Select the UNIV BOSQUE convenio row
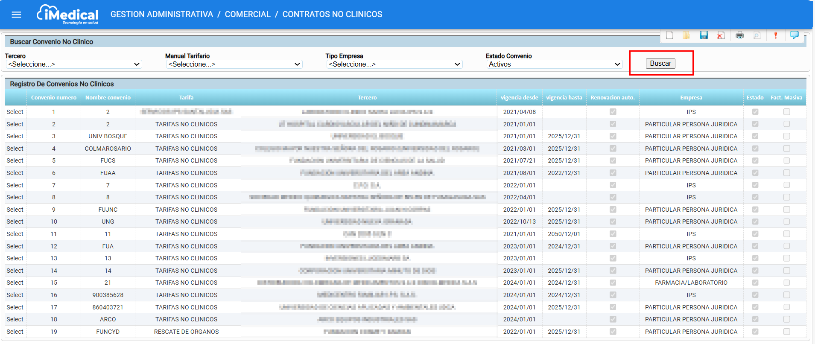The image size is (815, 344). click(15, 136)
